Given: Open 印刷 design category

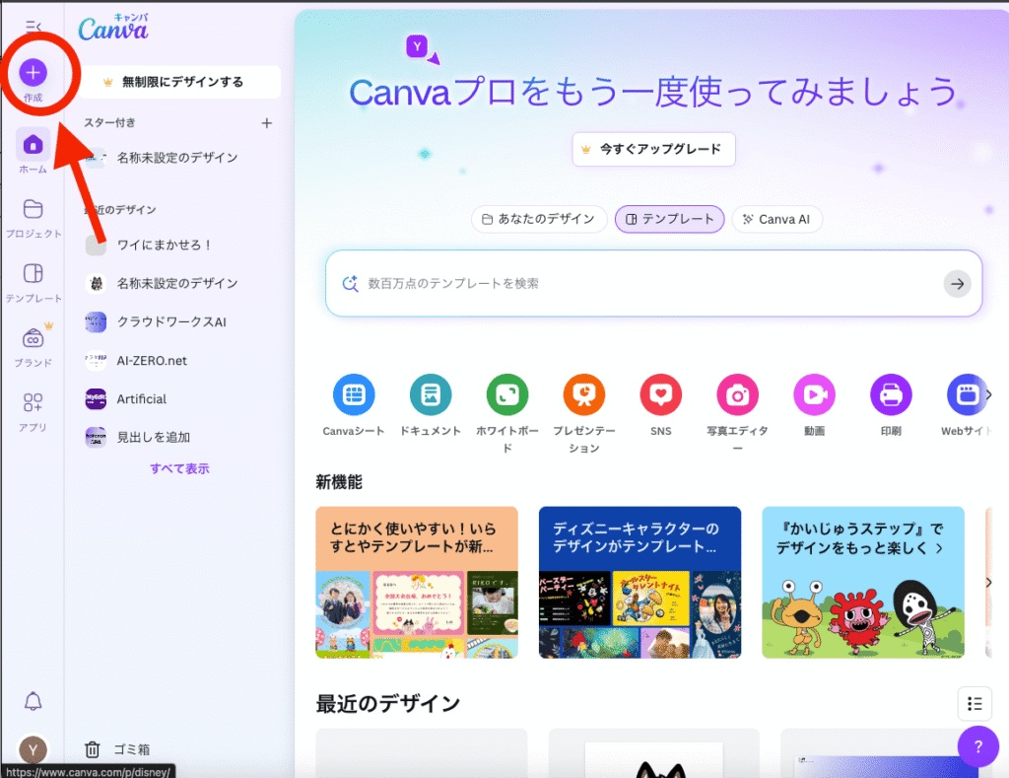Looking at the screenshot, I should 891,404.
